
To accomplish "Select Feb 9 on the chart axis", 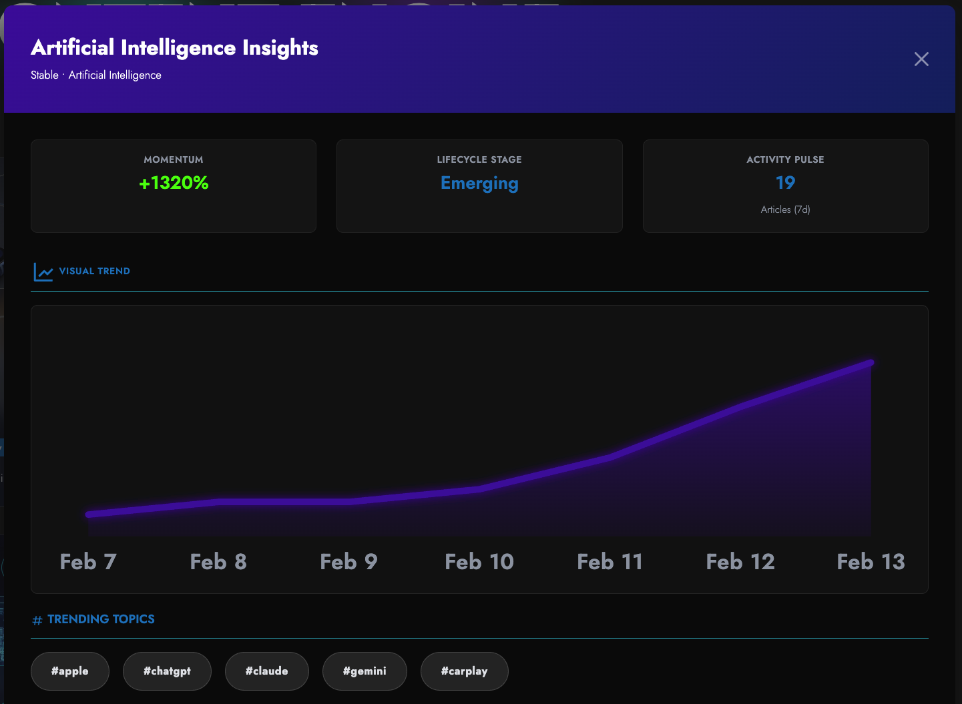I will click(x=348, y=562).
